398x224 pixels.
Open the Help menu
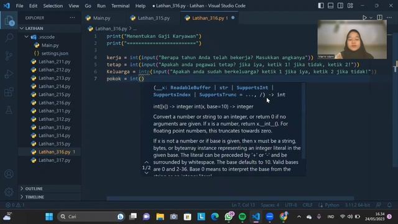point(141,6)
